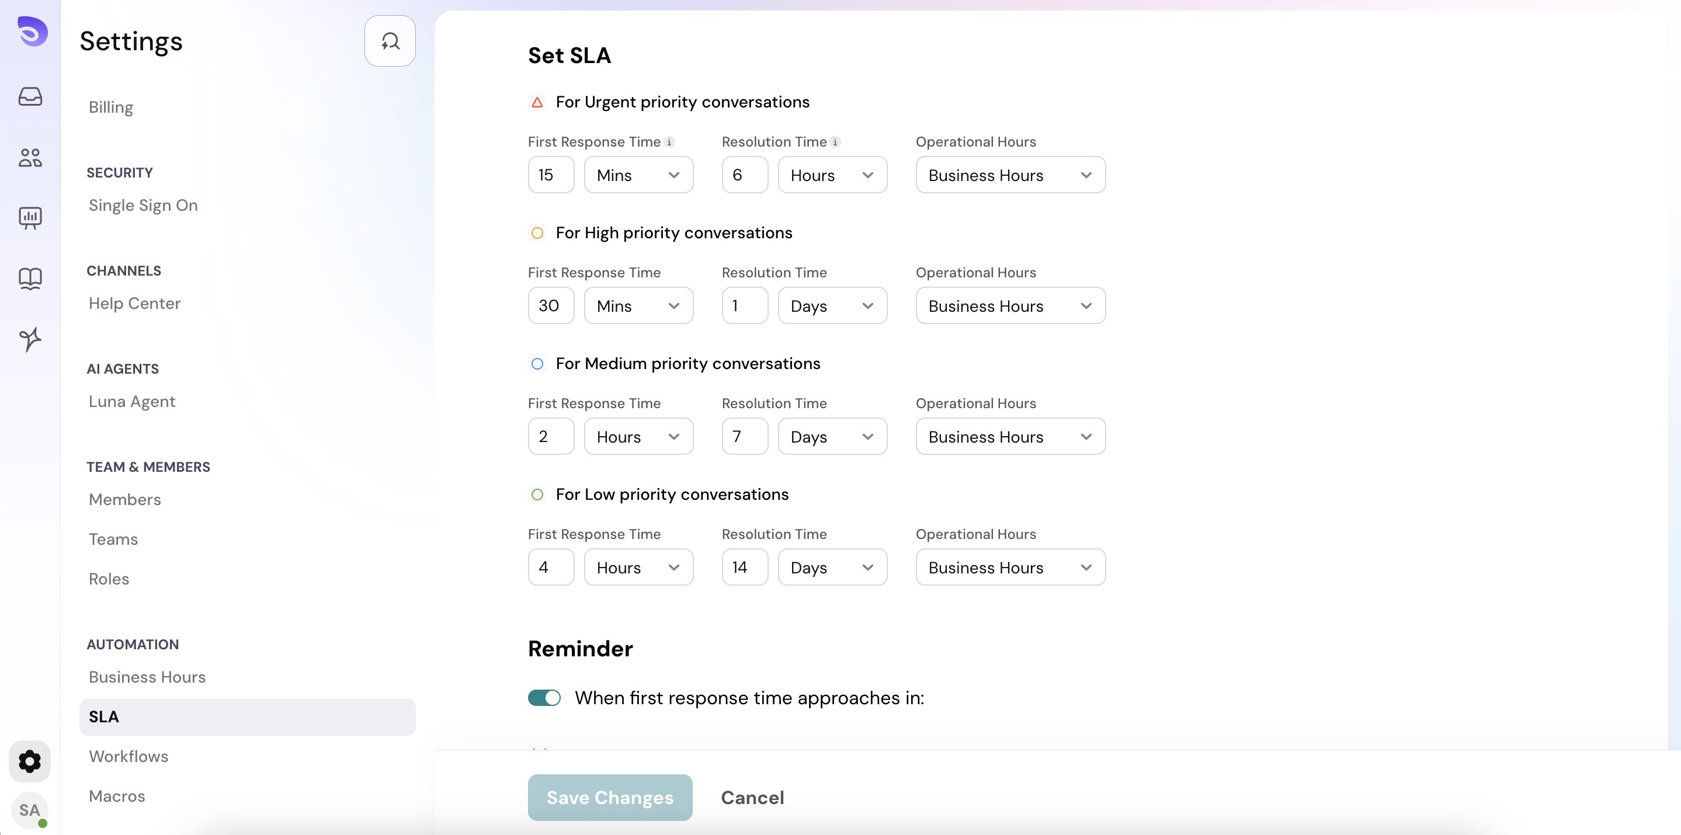This screenshot has height=835, width=1681.
Task: Open the Business Hours settings item
Action: click(x=147, y=677)
